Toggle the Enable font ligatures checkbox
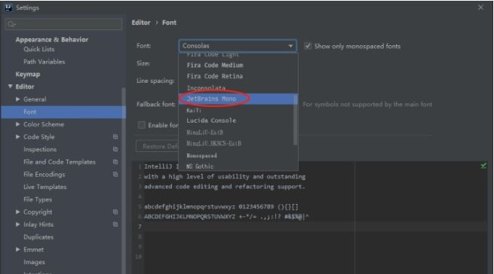 (x=142, y=125)
